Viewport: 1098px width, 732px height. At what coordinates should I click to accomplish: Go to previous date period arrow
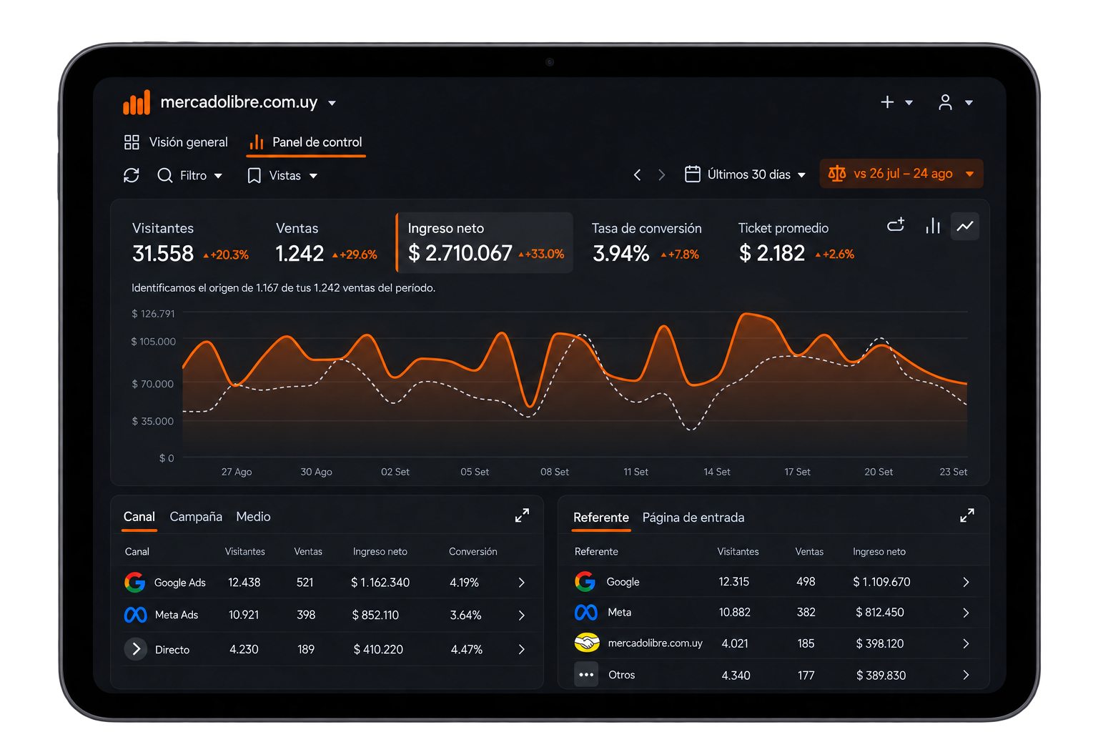pyautogui.click(x=637, y=174)
